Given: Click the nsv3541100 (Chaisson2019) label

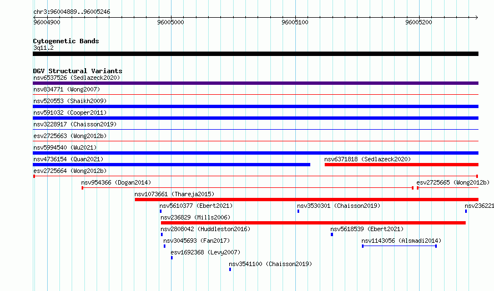Looking at the screenshot, I should click(270, 264).
